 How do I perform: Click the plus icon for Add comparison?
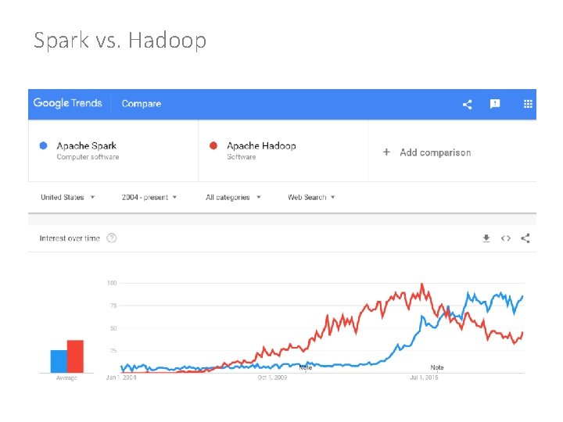tap(386, 152)
